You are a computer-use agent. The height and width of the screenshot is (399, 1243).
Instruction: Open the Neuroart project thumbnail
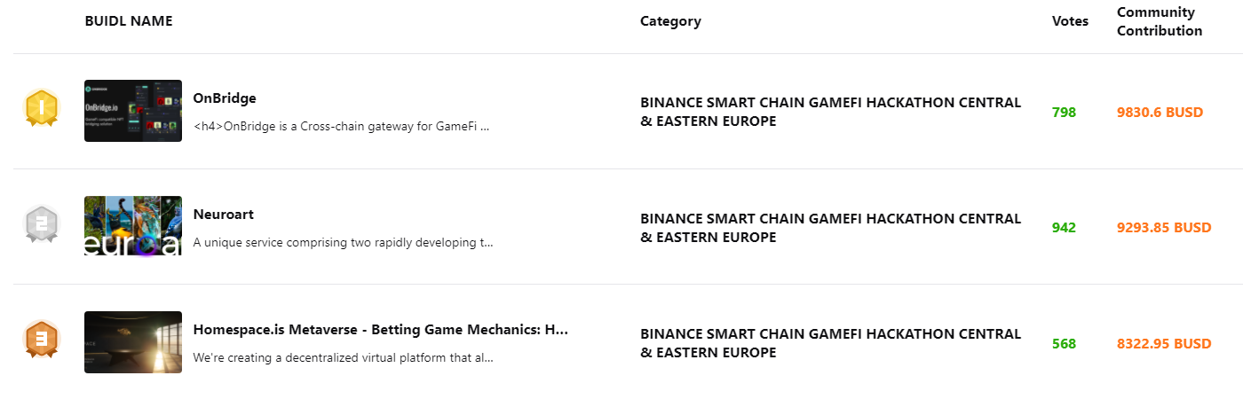[x=133, y=226]
